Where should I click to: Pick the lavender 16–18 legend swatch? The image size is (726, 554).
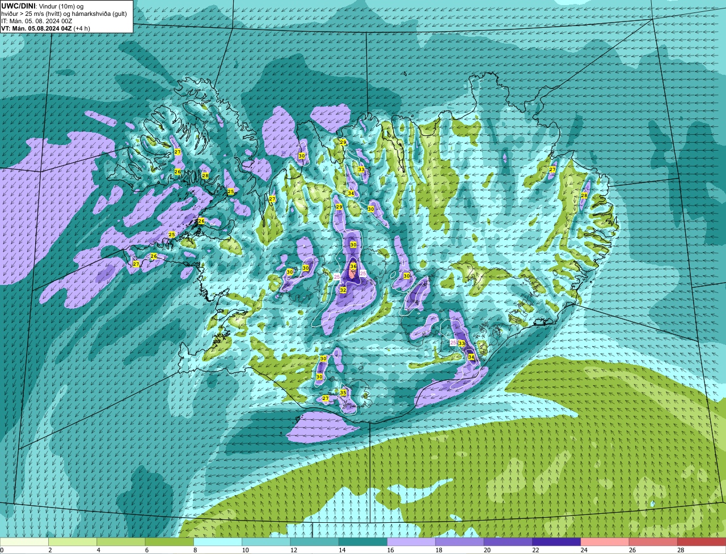tap(411, 542)
